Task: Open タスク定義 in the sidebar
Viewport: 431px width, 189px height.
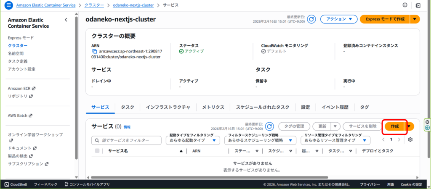Action: 18,61
